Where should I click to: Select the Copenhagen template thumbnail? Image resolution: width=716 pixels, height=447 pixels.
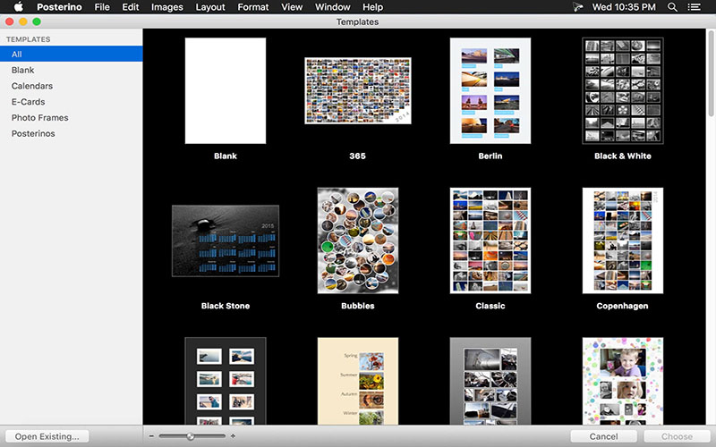click(x=623, y=240)
